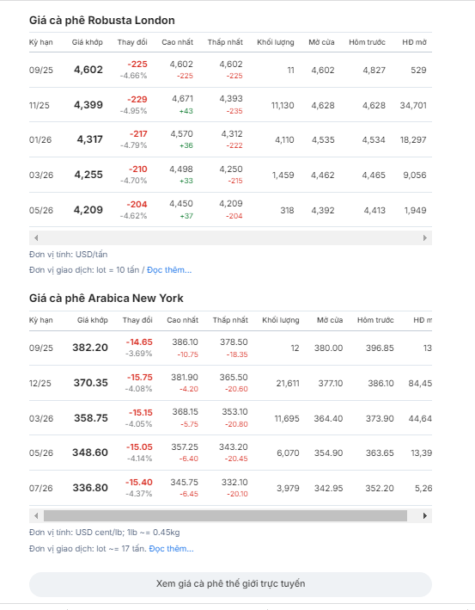Click left scroll arrow of Robusta table
The image size is (475, 610).
(x=36, y=237)
